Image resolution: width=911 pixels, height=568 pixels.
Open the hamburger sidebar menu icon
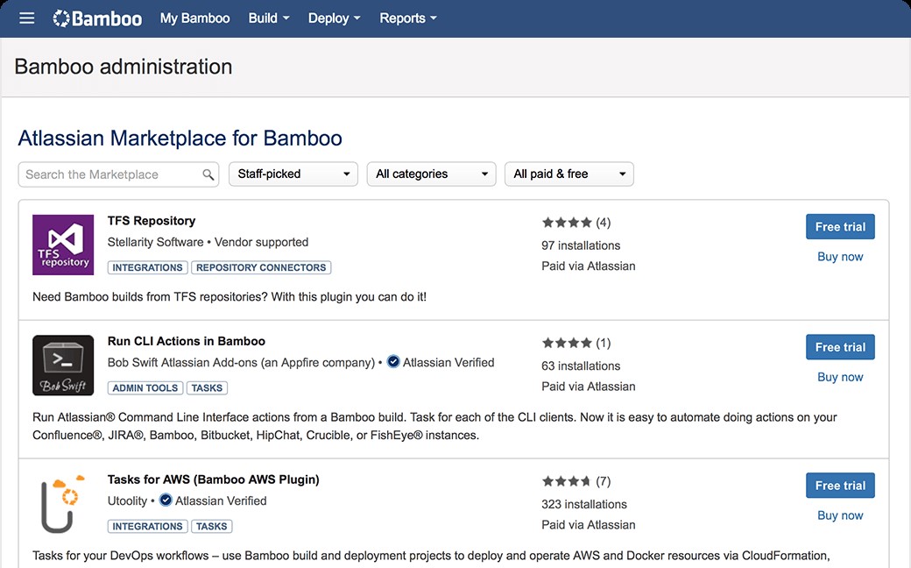click(x=27, y=18)
